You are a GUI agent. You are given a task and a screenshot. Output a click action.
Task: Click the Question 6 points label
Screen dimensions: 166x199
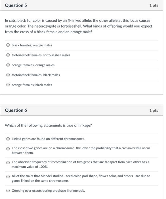[154, 110]
